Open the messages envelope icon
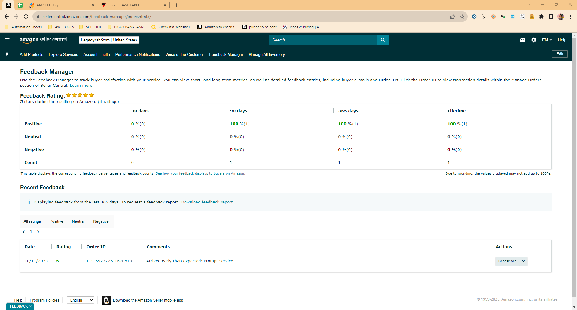This screenshot has height=310, width=577. (522, 40)
